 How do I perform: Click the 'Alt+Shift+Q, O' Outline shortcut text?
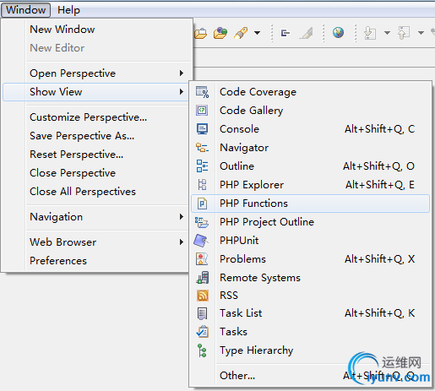pos(378,166)
